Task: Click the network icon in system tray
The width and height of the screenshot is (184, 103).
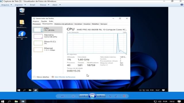Action: pos(155,102)
